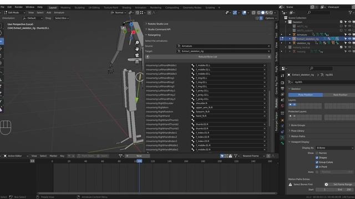This screenshot has width=355, height=199.
Task: Clear the Target Extract_skeleton_rig field with its X
Action: point(268,51)
